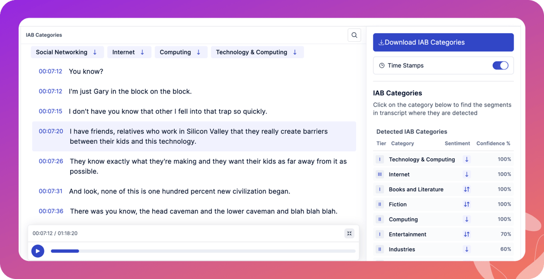Click the Sentiment column header
Screen dimensions: 544x279
tap(457, 143)
